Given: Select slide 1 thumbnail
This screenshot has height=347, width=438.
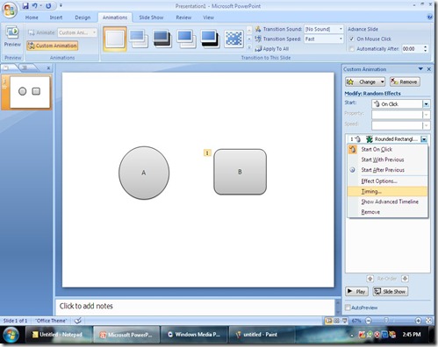Looking at the screenshot, I should pyautogui.click(x=30, y=92).
